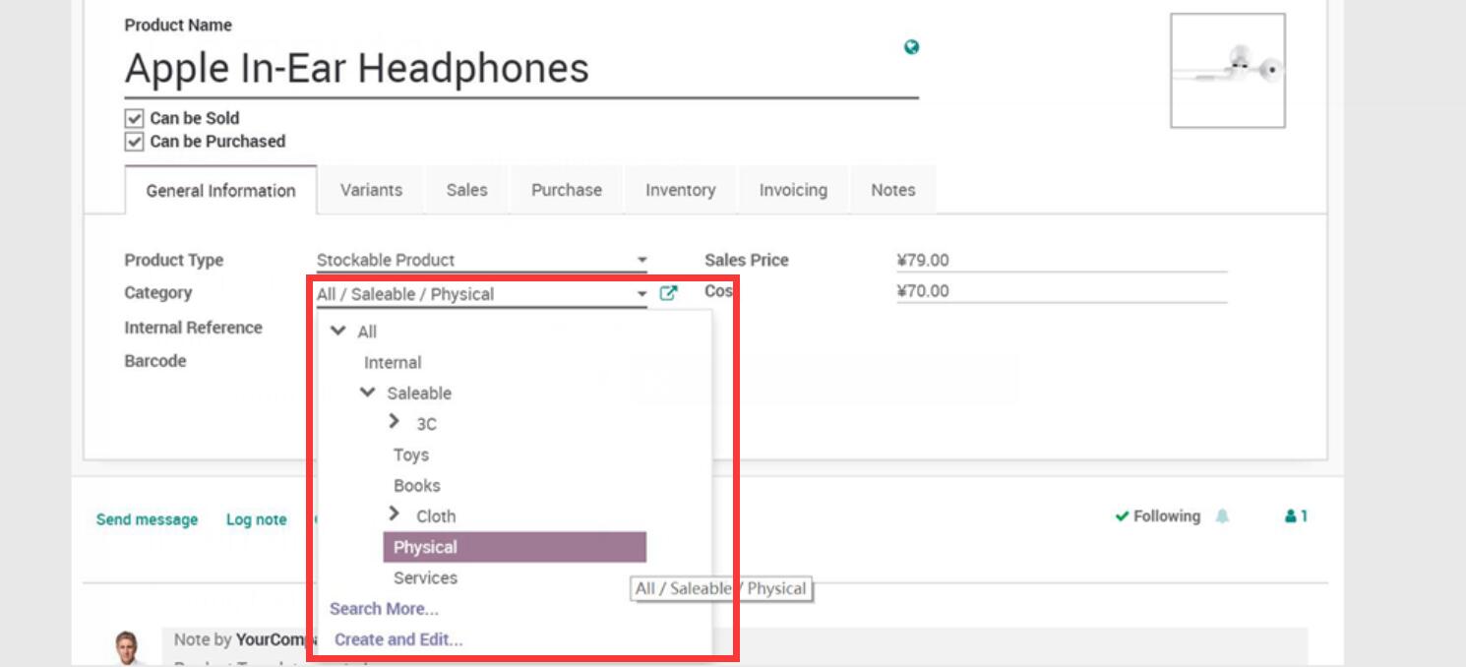Expand the Cloth category node
This screenshot has width=1466, height=667.
click(x=395, y=515)
